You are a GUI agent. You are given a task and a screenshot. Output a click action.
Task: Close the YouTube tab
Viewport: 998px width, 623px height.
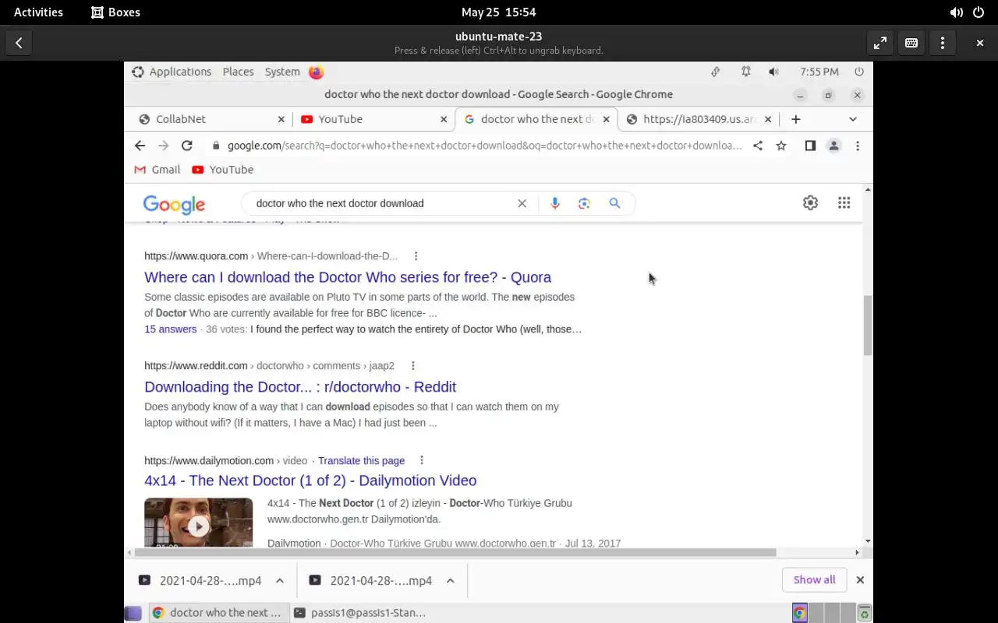click(444, 119)
